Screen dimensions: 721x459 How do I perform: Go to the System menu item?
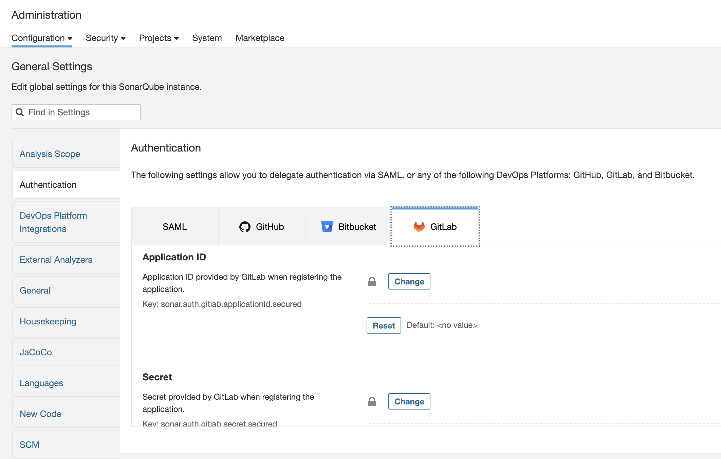click(207, 38)
